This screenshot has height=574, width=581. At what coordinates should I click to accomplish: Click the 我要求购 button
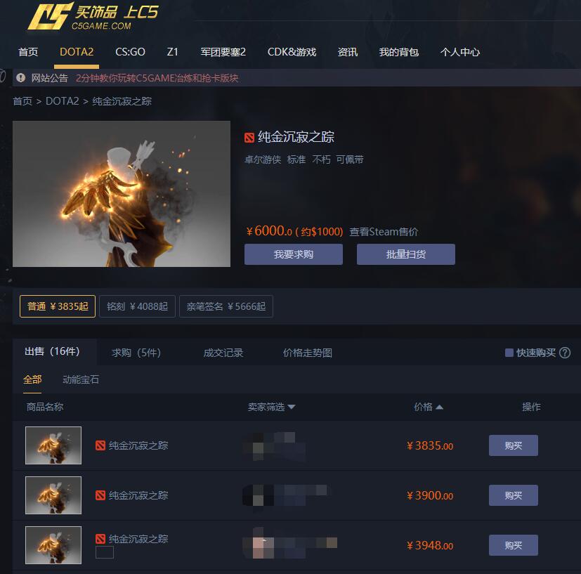tap(294, 254)
